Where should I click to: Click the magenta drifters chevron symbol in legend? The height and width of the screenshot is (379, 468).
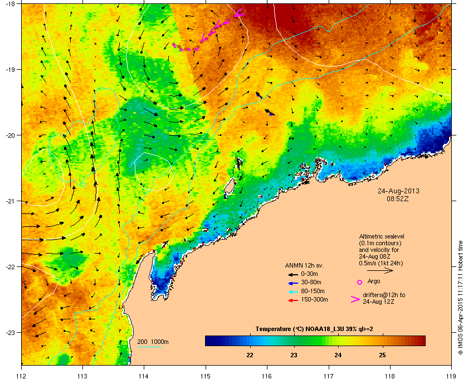[x=355, y=299]
